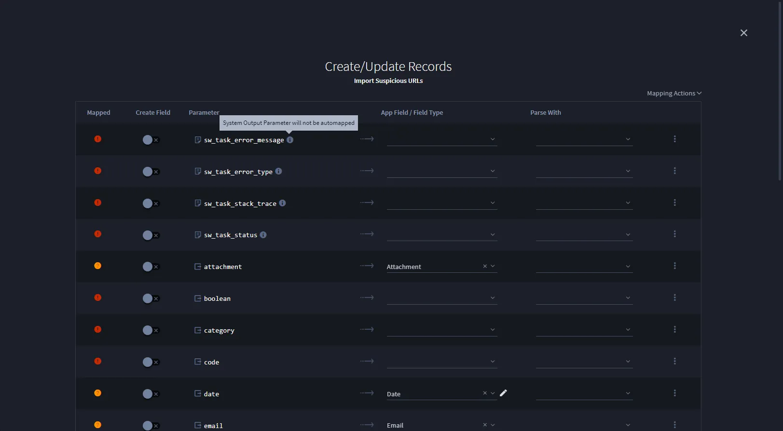Image resolution: width=783 pixels, height=431 pixels.
Task: Toggle Create Field for date
Action: (x=151, y=394)
